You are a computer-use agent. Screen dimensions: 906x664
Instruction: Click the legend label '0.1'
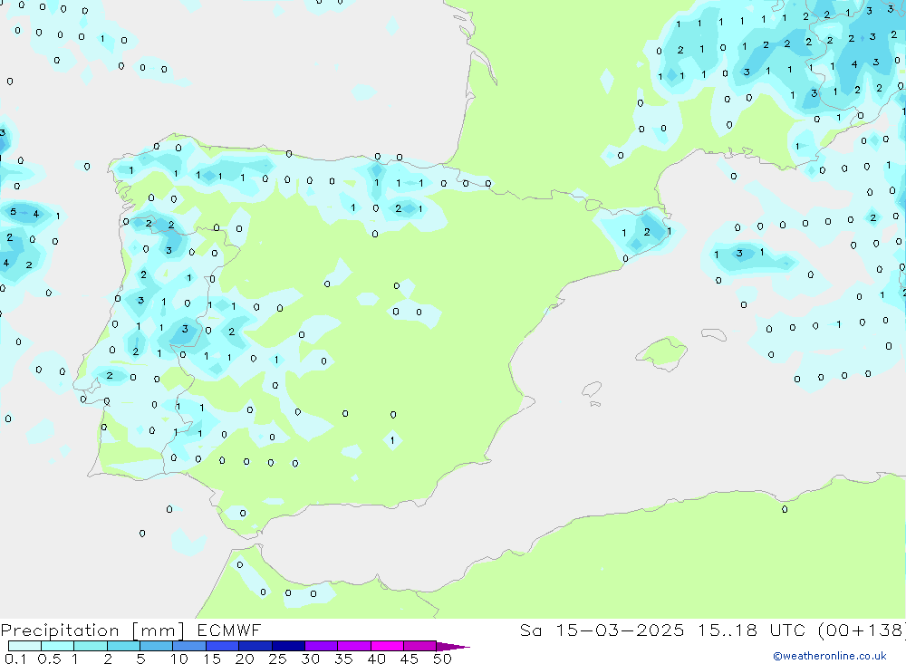tap(15, 659)
